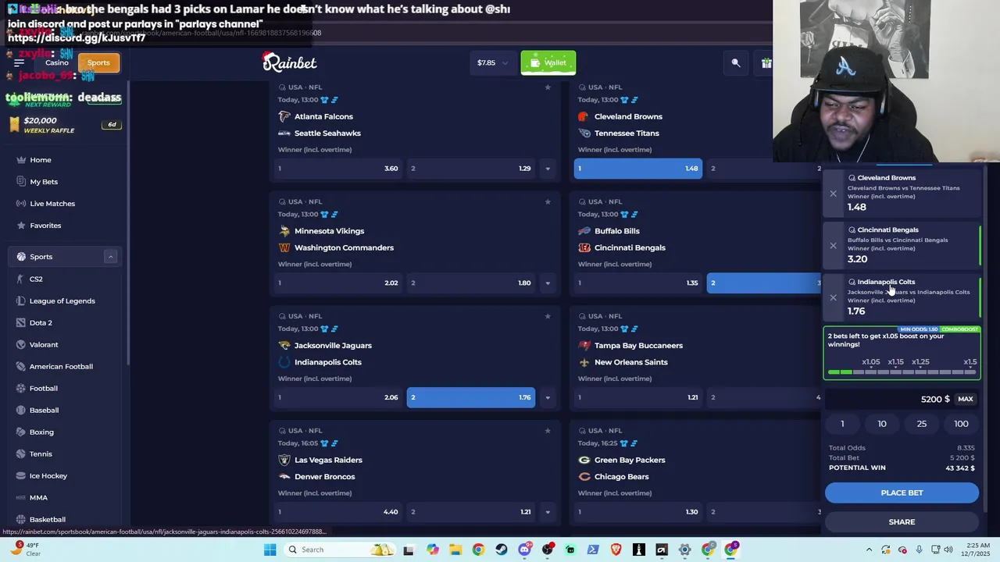Favorite the Jaguars vs Colts match star

(x=548, y=316)
